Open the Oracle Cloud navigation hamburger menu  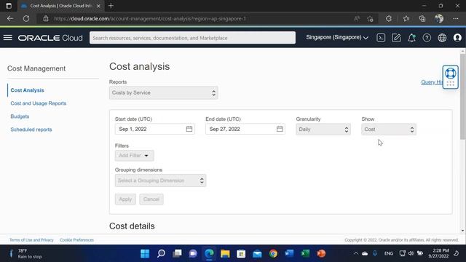pos(8,38)
